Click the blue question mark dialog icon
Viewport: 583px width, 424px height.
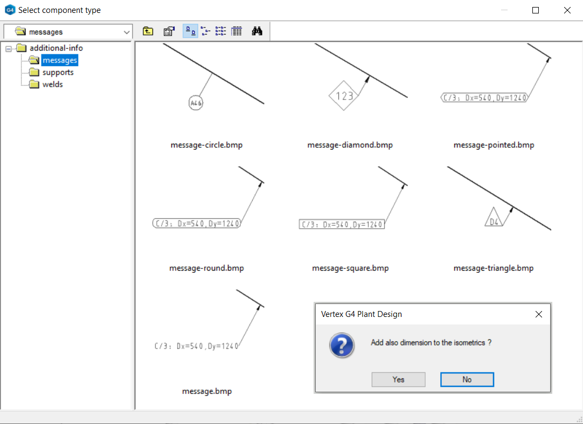click(x=342, y=345)
